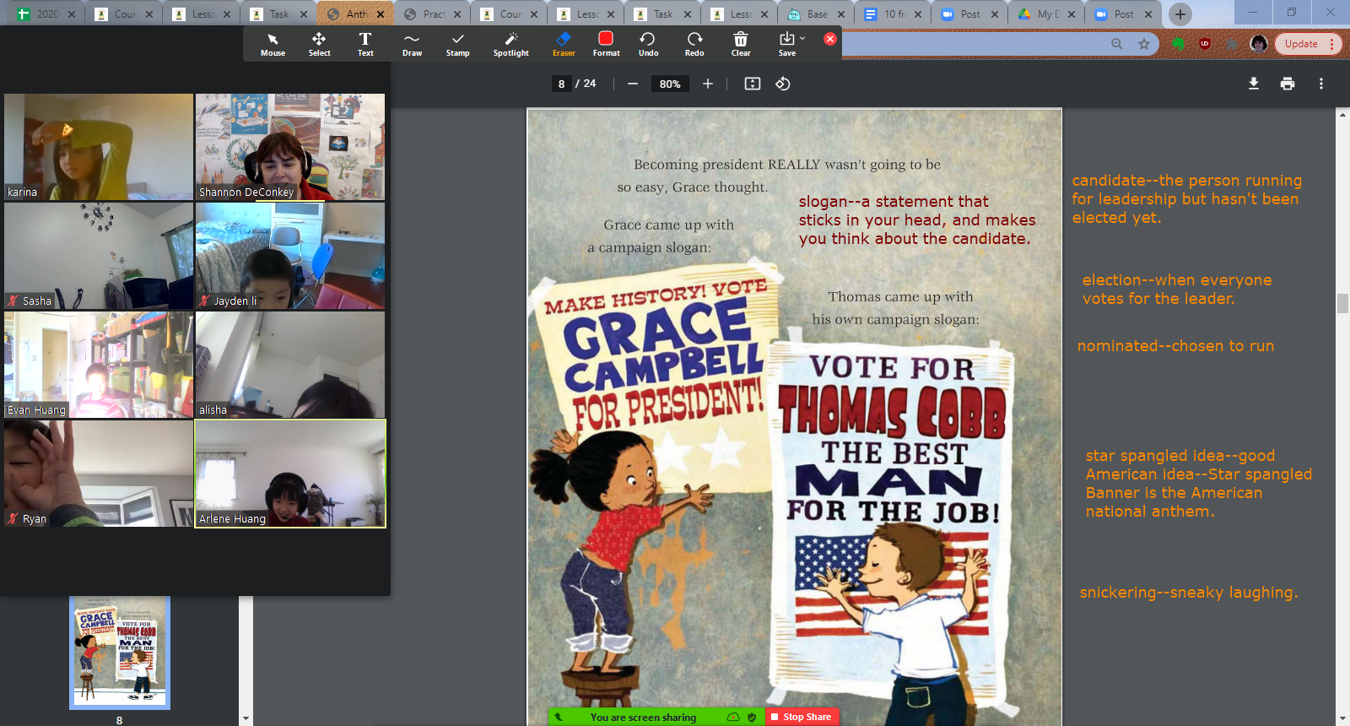Activate the Select annotation tool

319,44
